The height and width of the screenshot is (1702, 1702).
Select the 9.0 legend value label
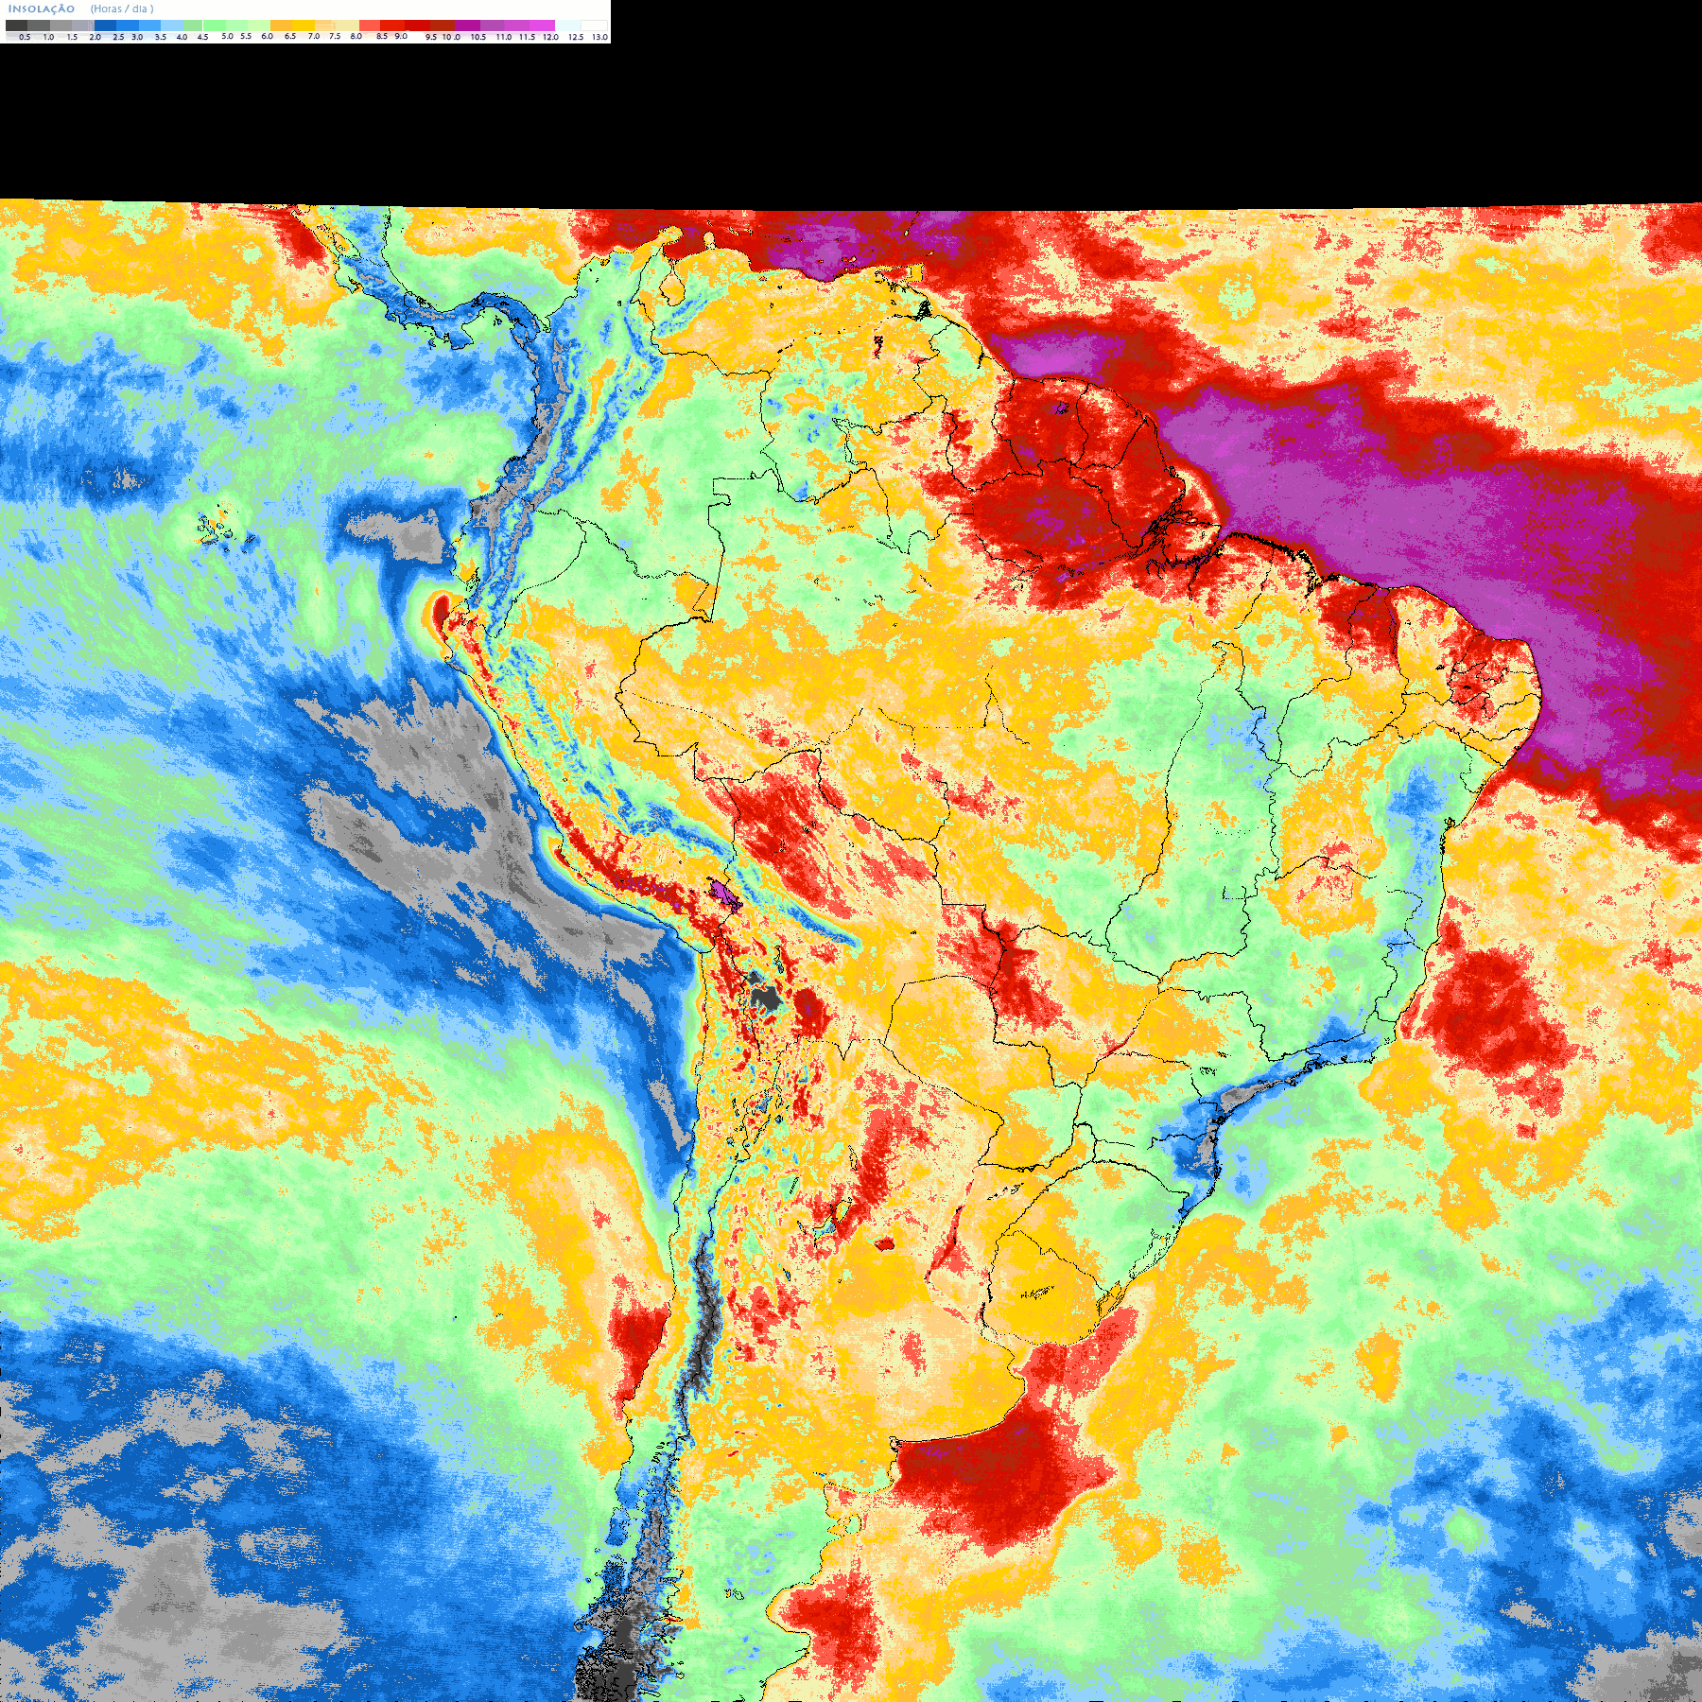coord(401,36)
